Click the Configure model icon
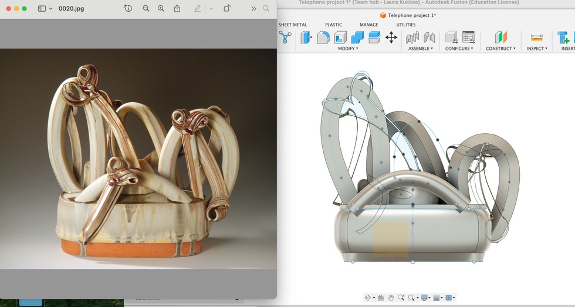This screenshot has height=307, width=575. pyautogui.click(x=451, y=38)
